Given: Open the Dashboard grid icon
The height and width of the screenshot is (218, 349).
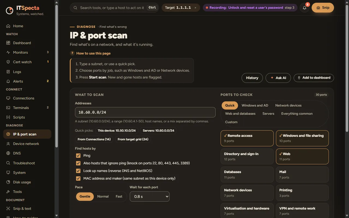Looking at the screenshot, I should 8,43.
